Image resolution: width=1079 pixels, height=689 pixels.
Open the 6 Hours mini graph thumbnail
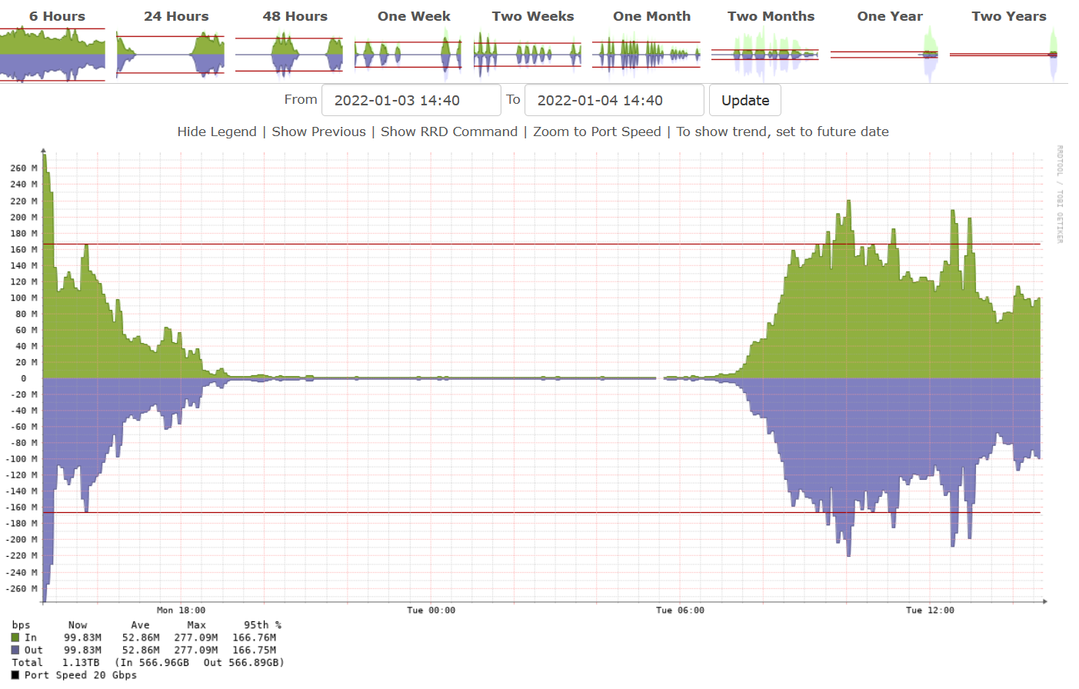pyautogui.click(x=52, y=54)
